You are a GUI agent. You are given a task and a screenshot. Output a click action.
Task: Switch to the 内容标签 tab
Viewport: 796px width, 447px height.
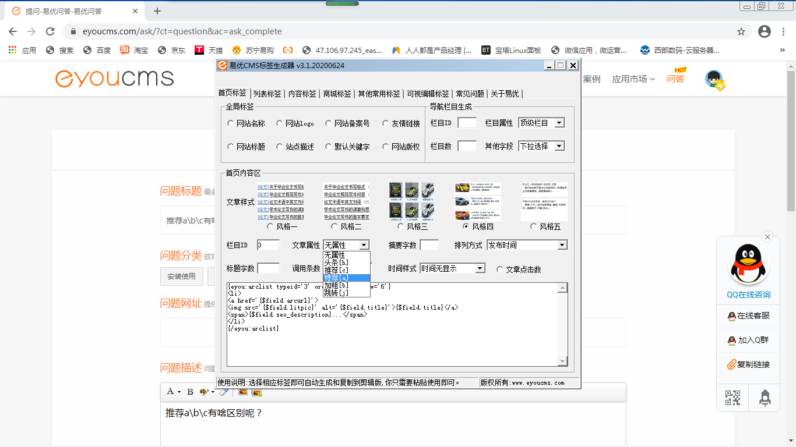tap(302, 94)
